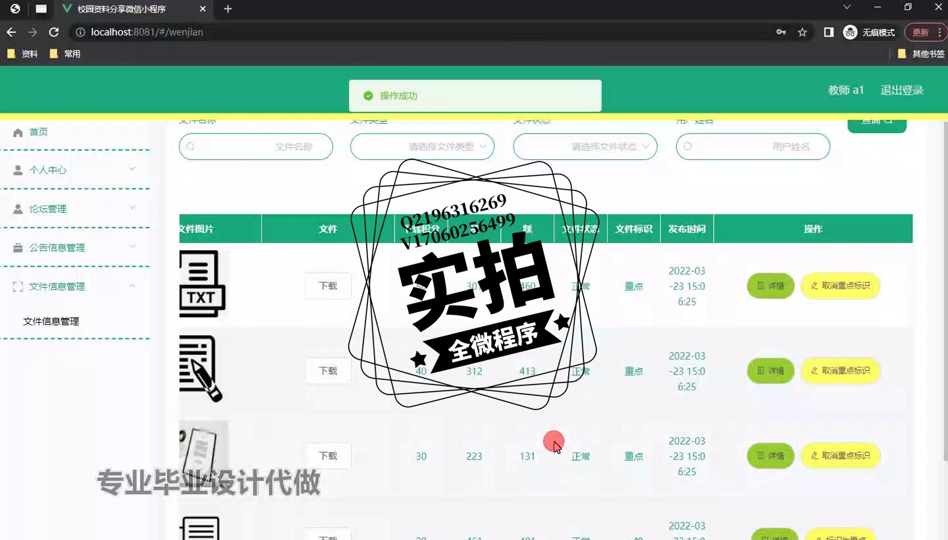Viewport: 948px width, 540px height.
Task: Click the 无痕模式 incognito indicator
Action: point(869,32)
